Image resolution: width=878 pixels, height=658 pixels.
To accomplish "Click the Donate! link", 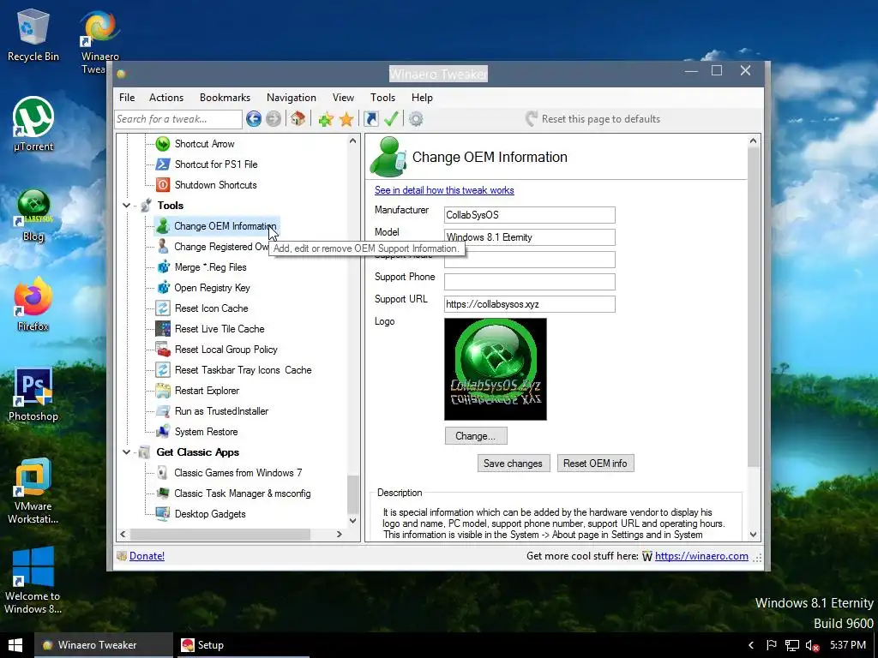I will point(147,555).
